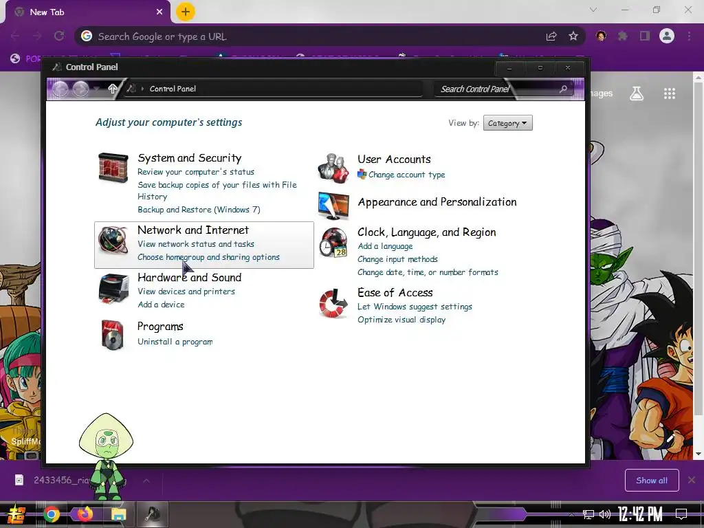The height and width of the screenshot is (528, 704).
Task: Open the Clock, Language, and Region icon
Action: pyautogui.click(x=333, y=242)
